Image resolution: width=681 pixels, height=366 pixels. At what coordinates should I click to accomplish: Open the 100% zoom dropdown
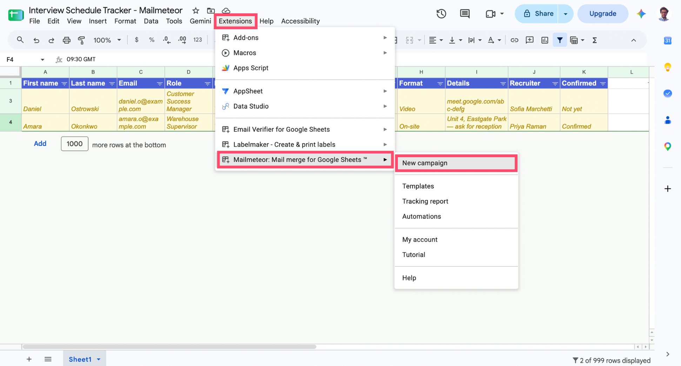(107, 40)
